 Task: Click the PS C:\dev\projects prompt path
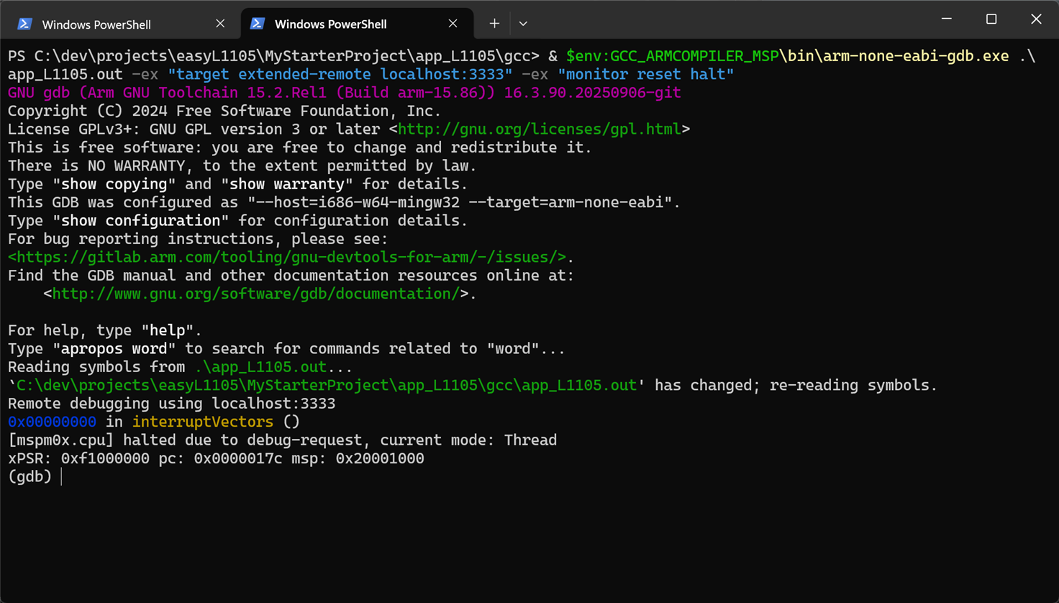pyautogui.click(x=273, y=56)
